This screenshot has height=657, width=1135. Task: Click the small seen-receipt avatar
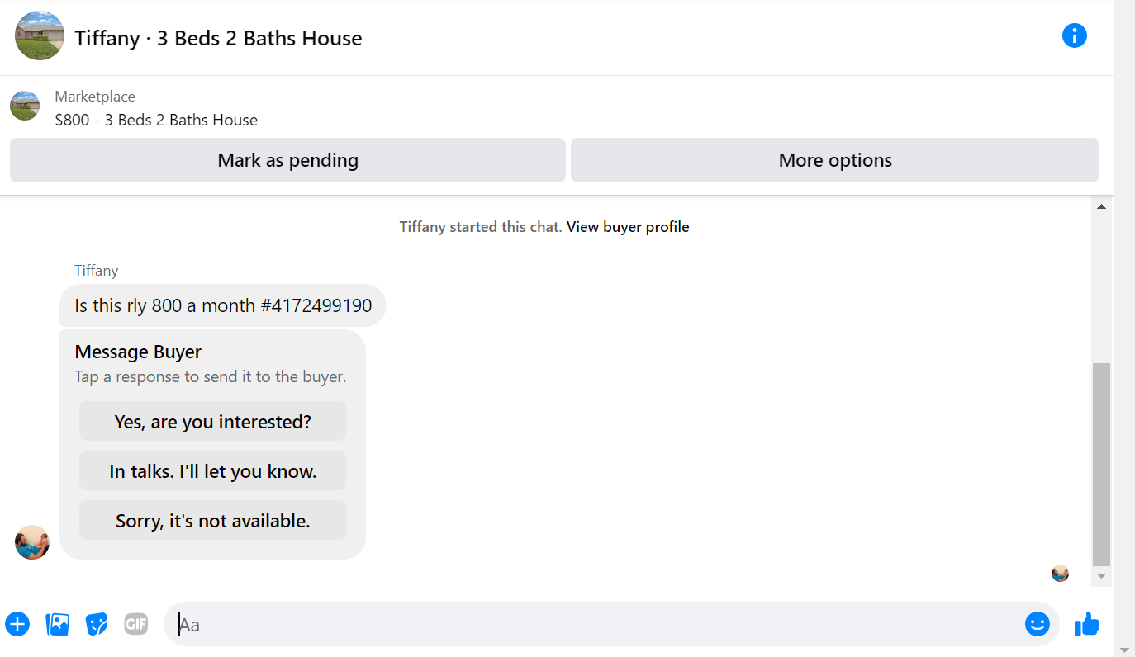[x=1060, y=573]
